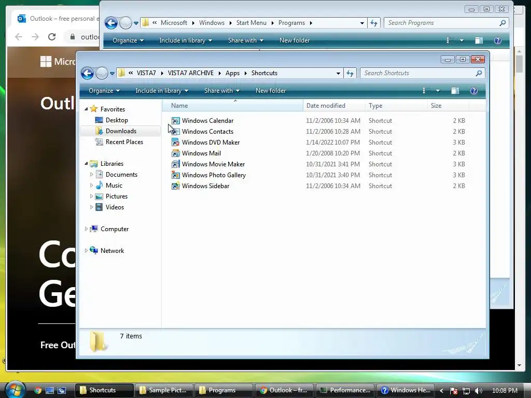531x398 pixels.
Task: Select the Windows Sidebar shortcut icon
Action: point(175,186)
